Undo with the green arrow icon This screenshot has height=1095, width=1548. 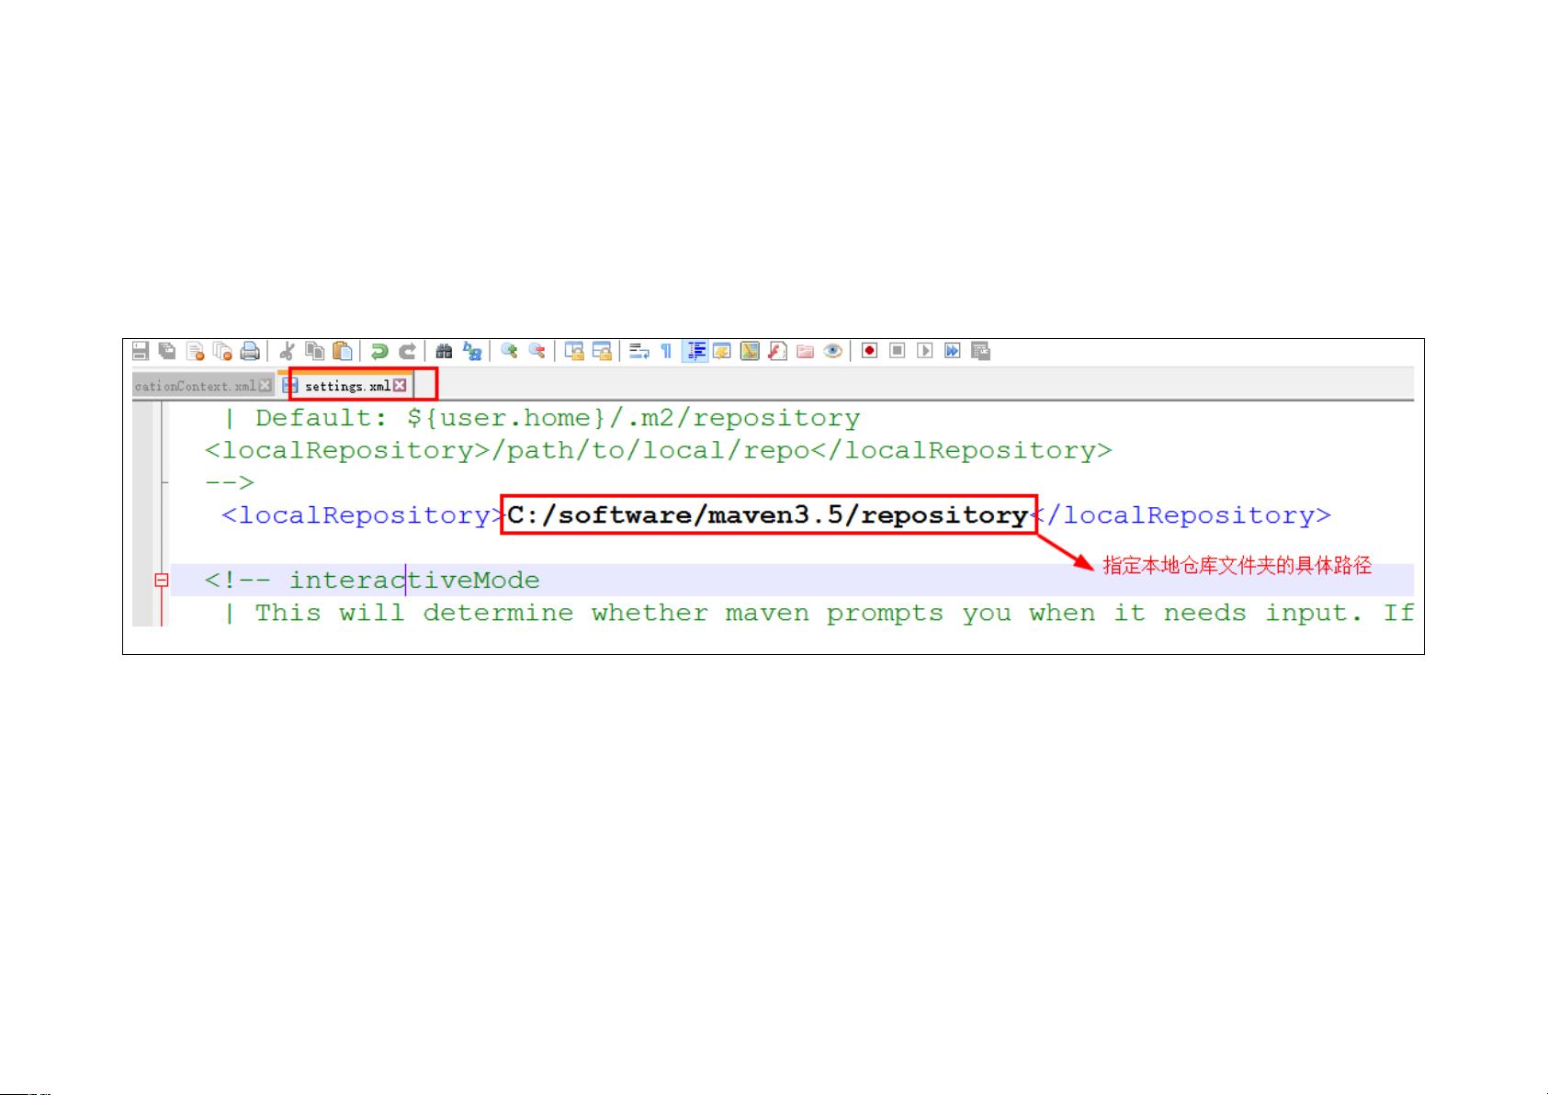[x=379, y=351]
